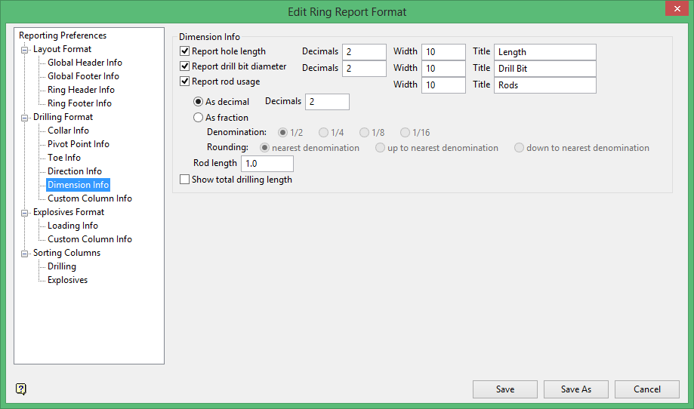This screenshot has height=409, width=694.
Task: Go to Loading Info under Explosives Format
Action: click(x=72, y=226)
